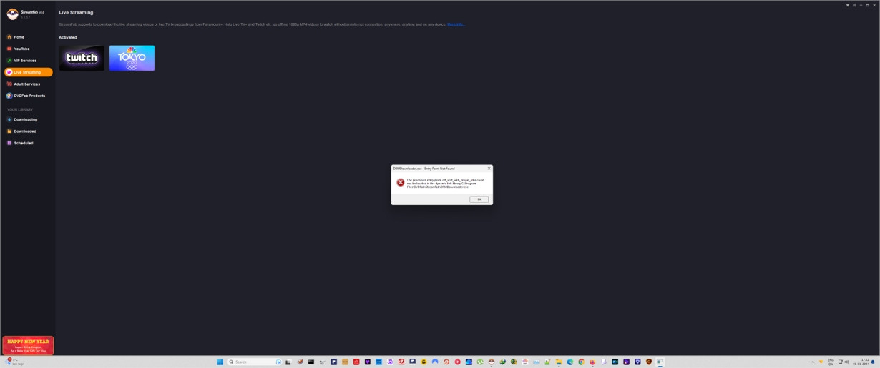This screenshot has width=880, height=368.
Task: Open the notification bell in tray
Action: [873, 362]
